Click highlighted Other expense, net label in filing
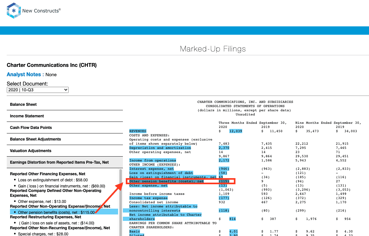Image resolution: width=369 pixels, height=236 pixels. coord(148,186)
